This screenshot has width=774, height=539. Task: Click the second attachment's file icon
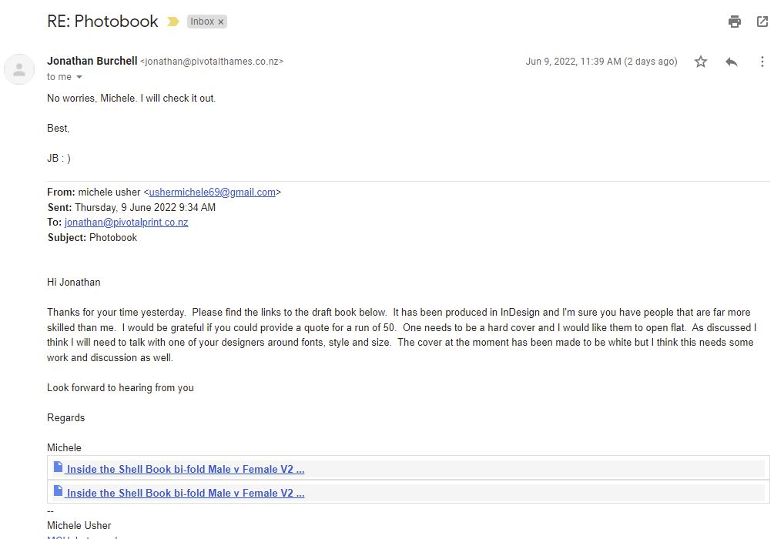click(58, 490)
